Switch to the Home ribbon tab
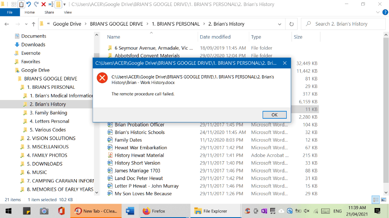The image size is (389, 218). point(30,12)
